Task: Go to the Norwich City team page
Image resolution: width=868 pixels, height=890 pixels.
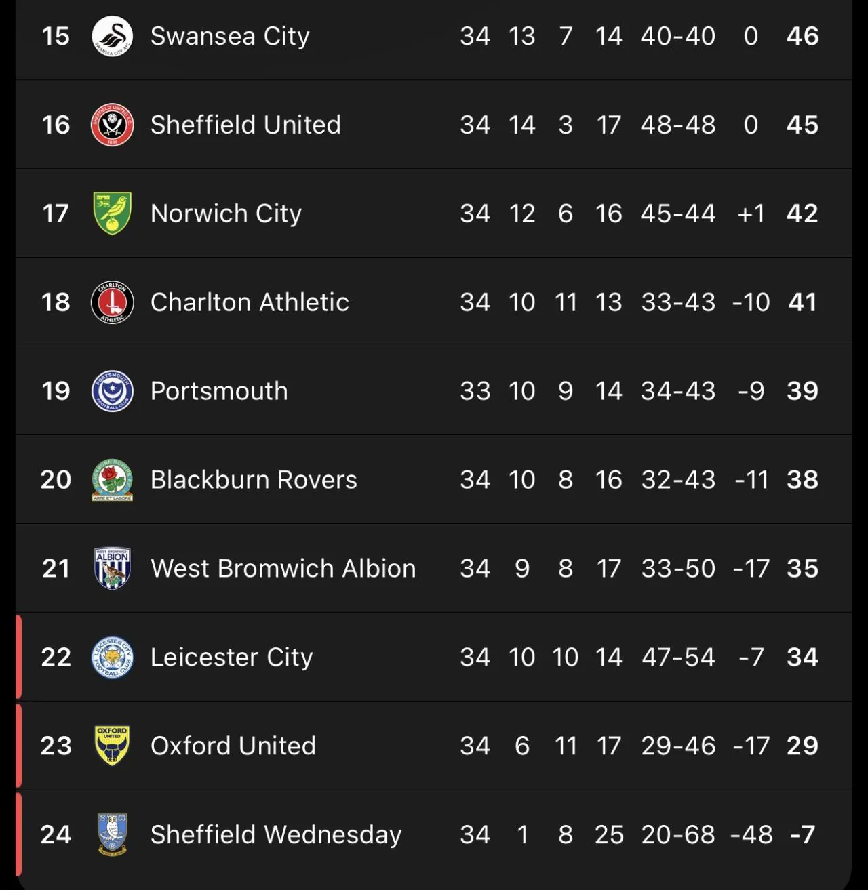Action: point(226,214)
